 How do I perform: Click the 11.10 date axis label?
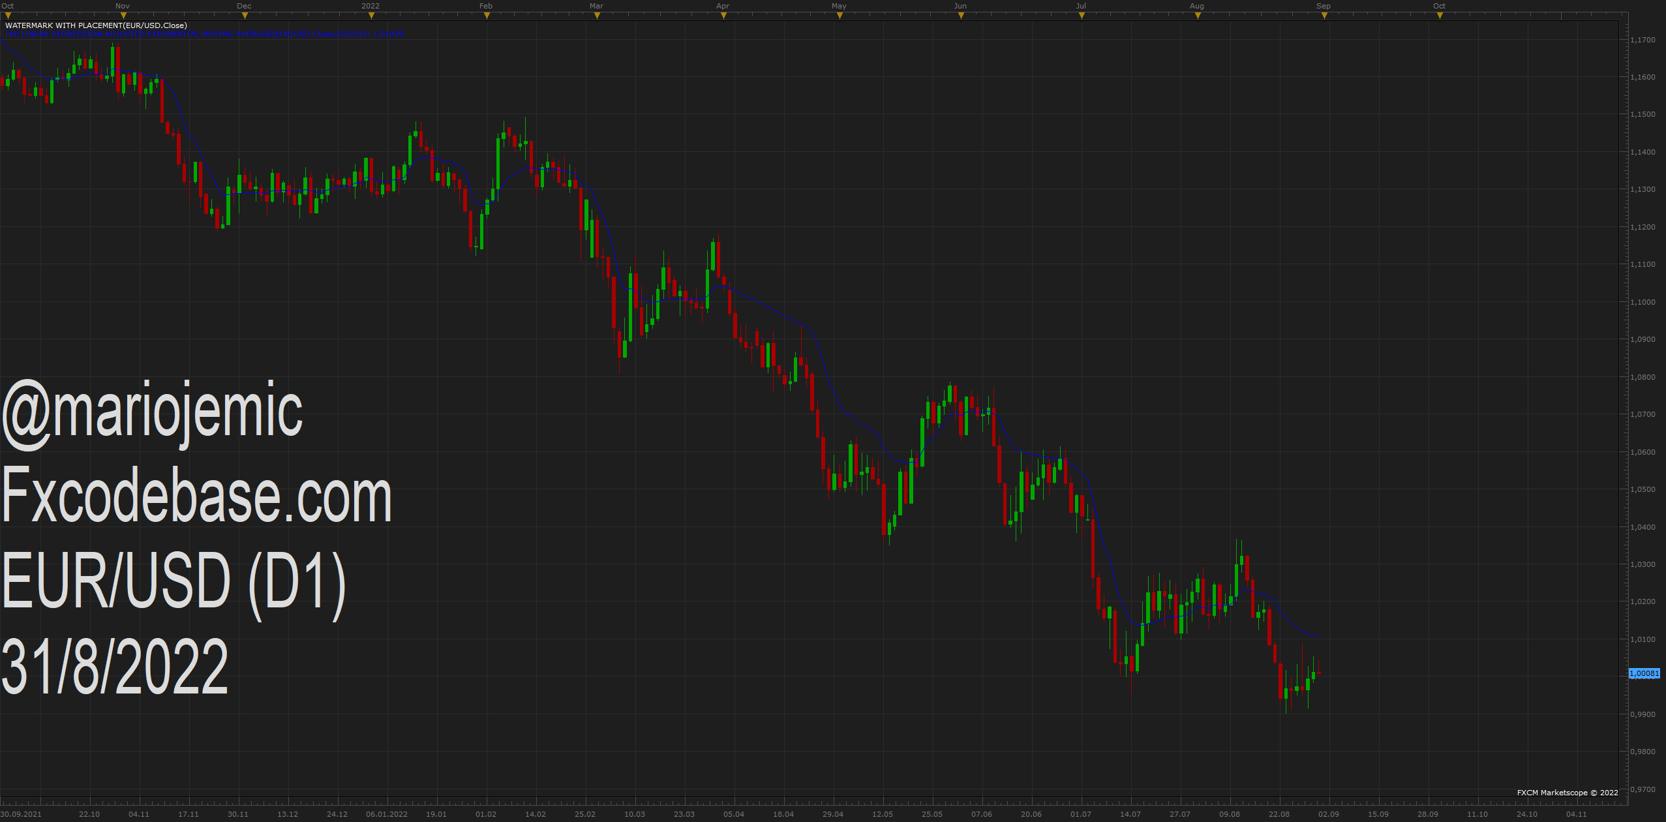click(x=1477, y=814)
